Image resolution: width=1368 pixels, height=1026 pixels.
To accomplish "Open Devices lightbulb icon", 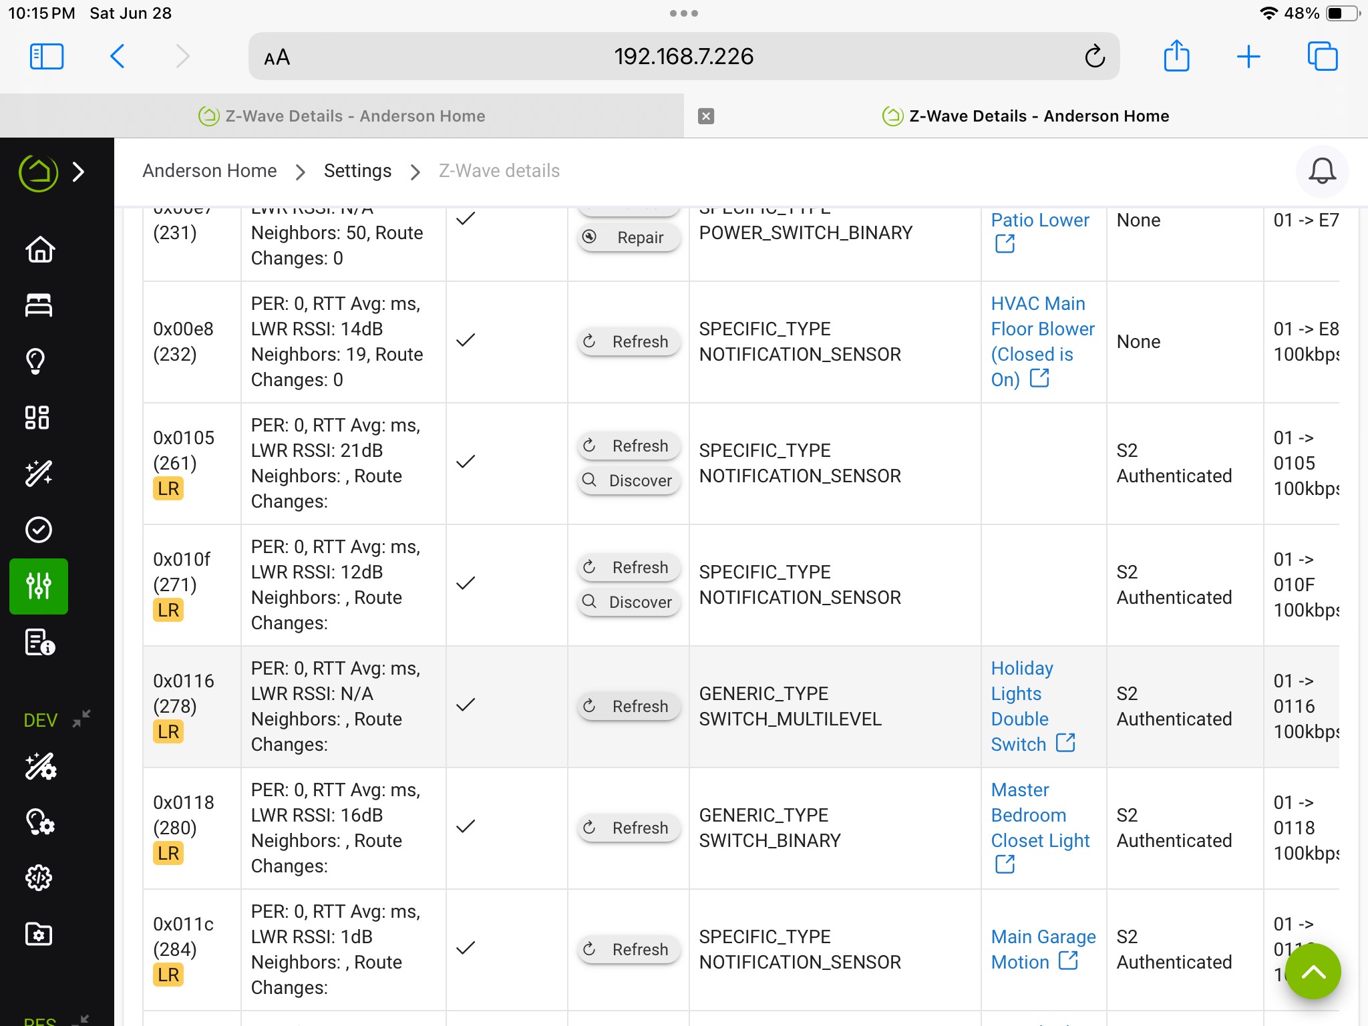I will [x=36, y=361].
